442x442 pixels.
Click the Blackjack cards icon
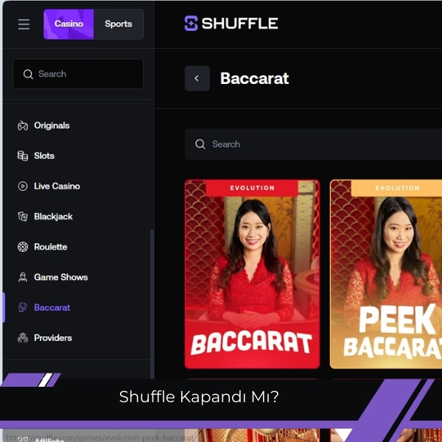(x=23, y=217)
